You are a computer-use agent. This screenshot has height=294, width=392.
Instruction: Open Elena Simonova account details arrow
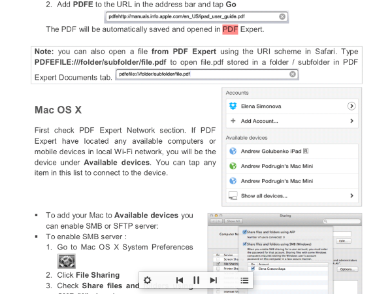[351, 106]
